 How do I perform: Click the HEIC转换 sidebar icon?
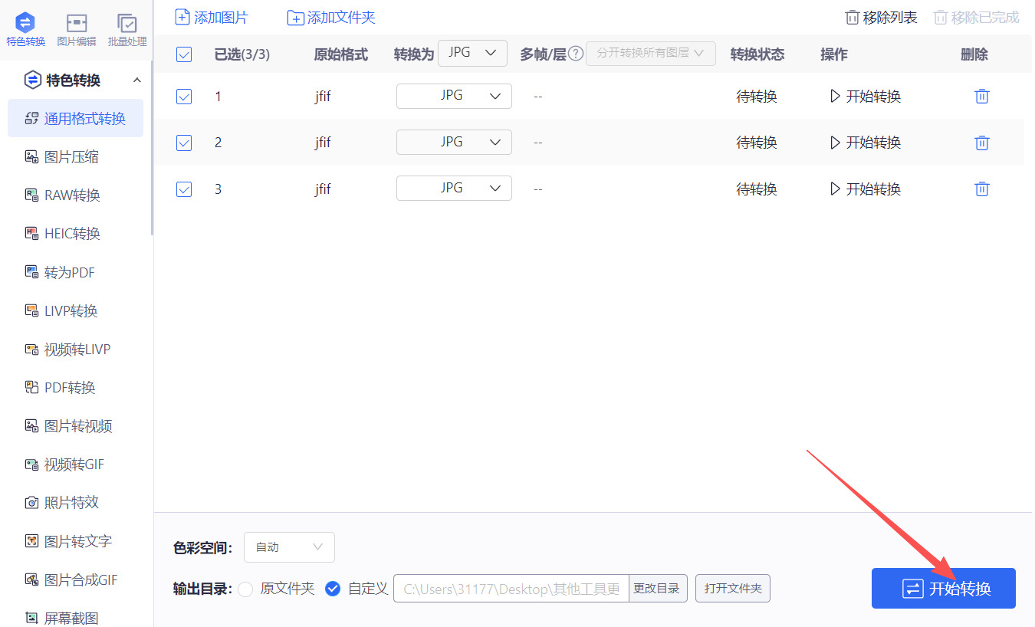click(x=31, y=234)
